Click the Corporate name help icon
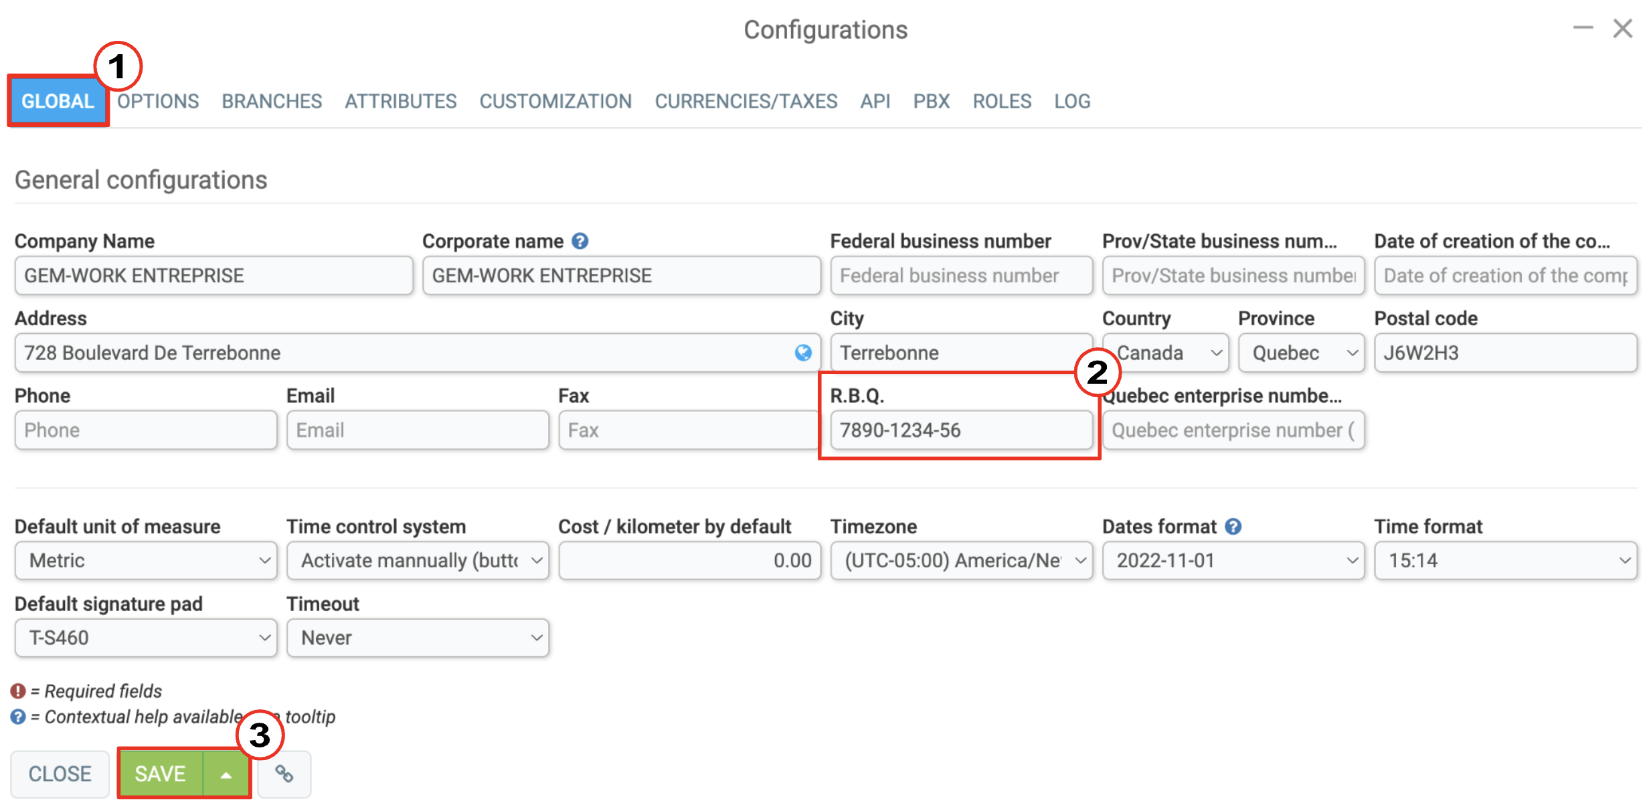The width and height of the screenshot is (1649, 811). coord(580,242)
